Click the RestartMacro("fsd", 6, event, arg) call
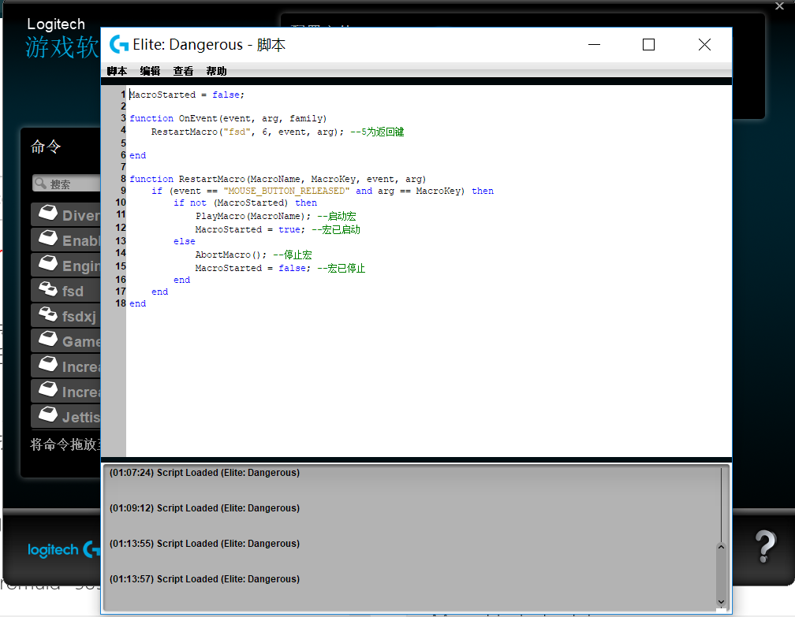 pos(248,132)
